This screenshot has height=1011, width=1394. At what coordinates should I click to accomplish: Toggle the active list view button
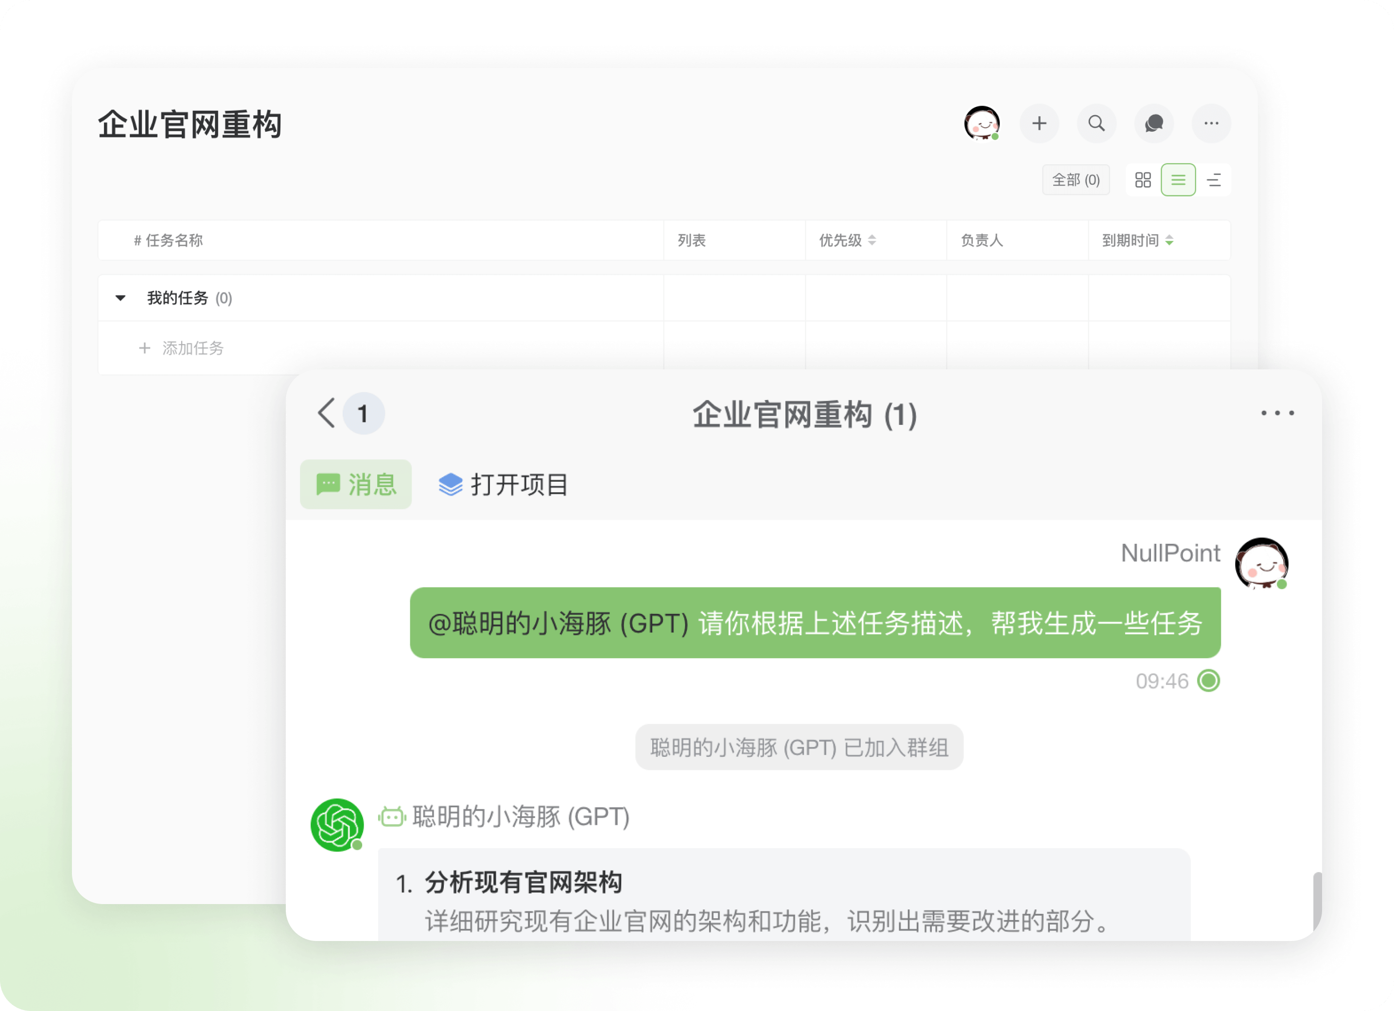pos(1178,179)
